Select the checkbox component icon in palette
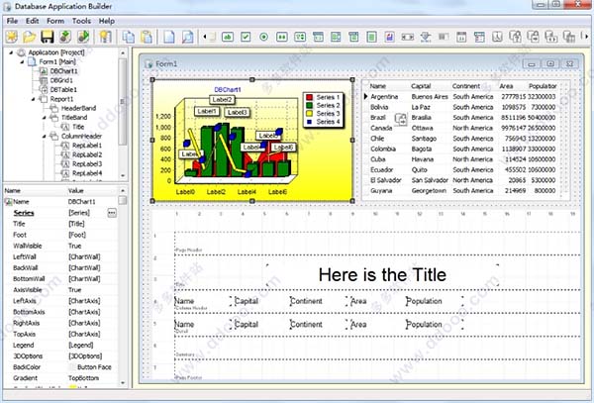The height and width of the screenshot is (403, 594). coord(246,37)
